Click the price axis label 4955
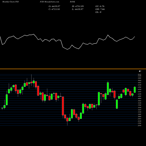Image resolution: width=146 pixels, height=146 pixels. (x=140, y=83)
